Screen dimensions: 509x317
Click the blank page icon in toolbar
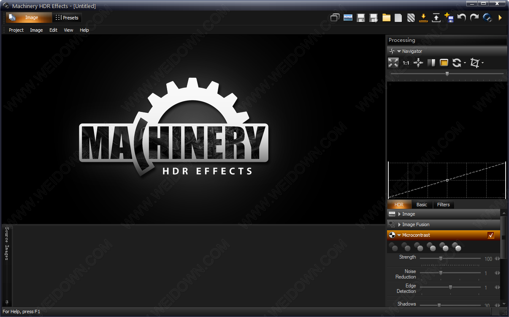(398, 18)
